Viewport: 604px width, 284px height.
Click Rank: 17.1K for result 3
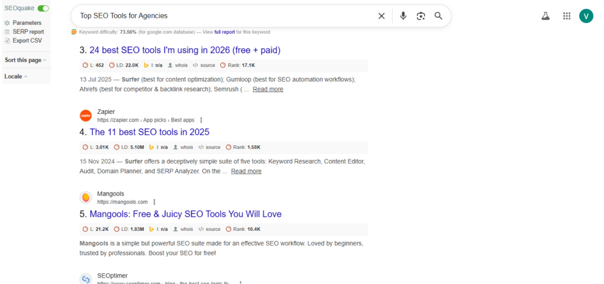237,66
